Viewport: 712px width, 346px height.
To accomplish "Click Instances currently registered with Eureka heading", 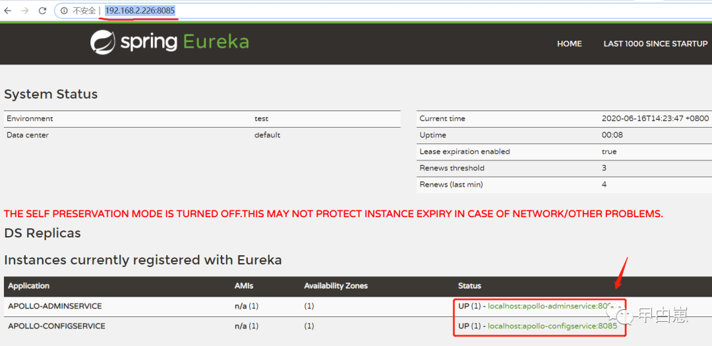I will (143, 260).
